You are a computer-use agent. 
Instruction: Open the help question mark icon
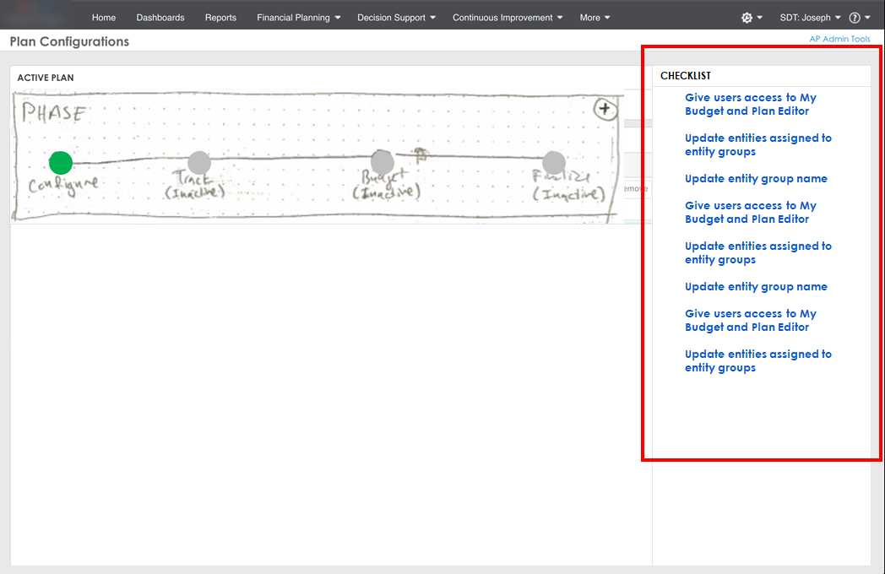point(855,18)
